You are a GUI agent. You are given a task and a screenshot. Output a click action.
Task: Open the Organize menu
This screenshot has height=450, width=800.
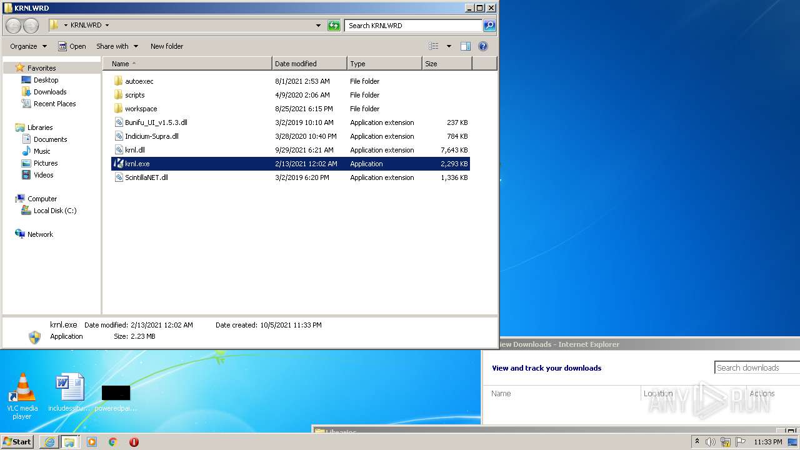(28, 46)
